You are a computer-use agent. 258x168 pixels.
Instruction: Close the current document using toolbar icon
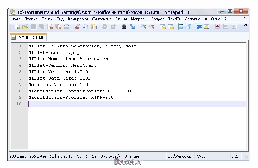(x=50, y=26)
